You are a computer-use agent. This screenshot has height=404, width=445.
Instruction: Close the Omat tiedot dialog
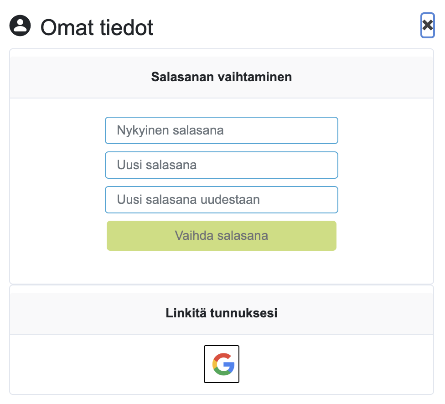tap(427, 25)
